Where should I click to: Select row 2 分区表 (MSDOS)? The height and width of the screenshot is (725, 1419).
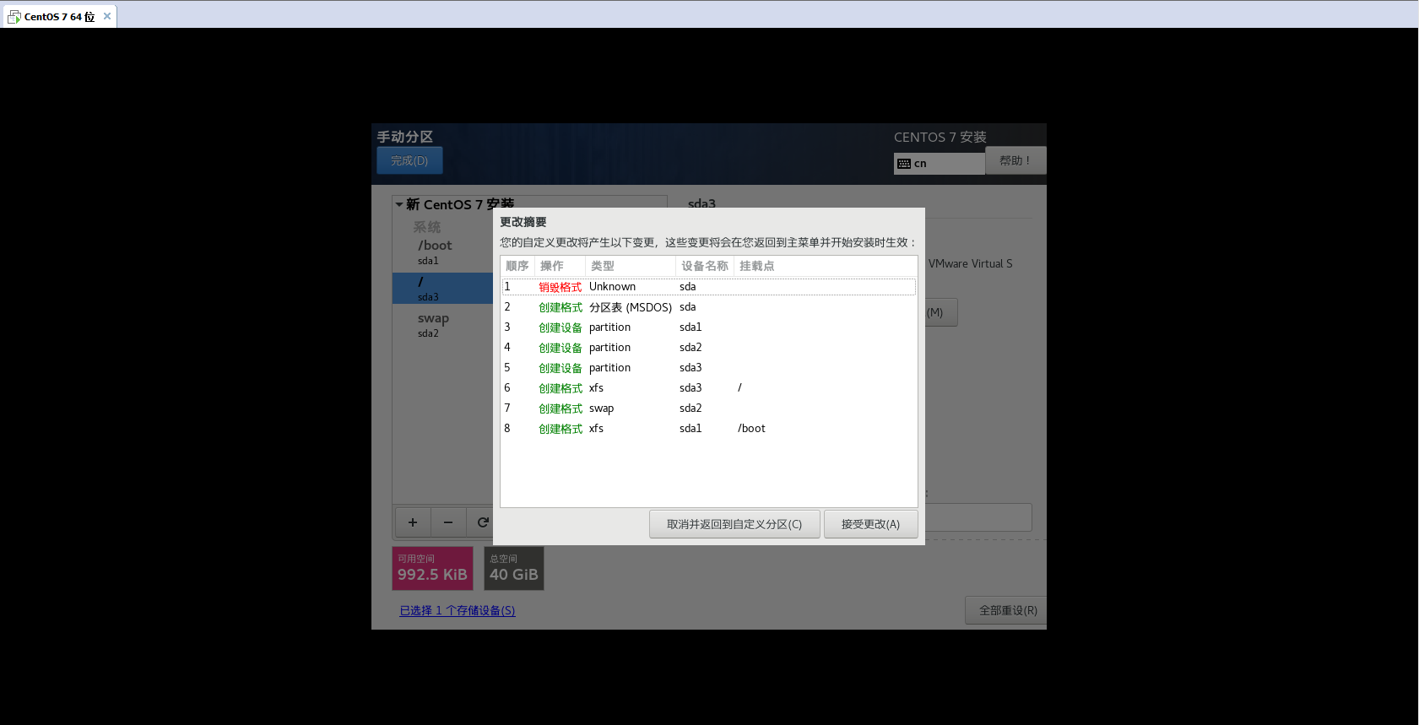click(709, 307)
